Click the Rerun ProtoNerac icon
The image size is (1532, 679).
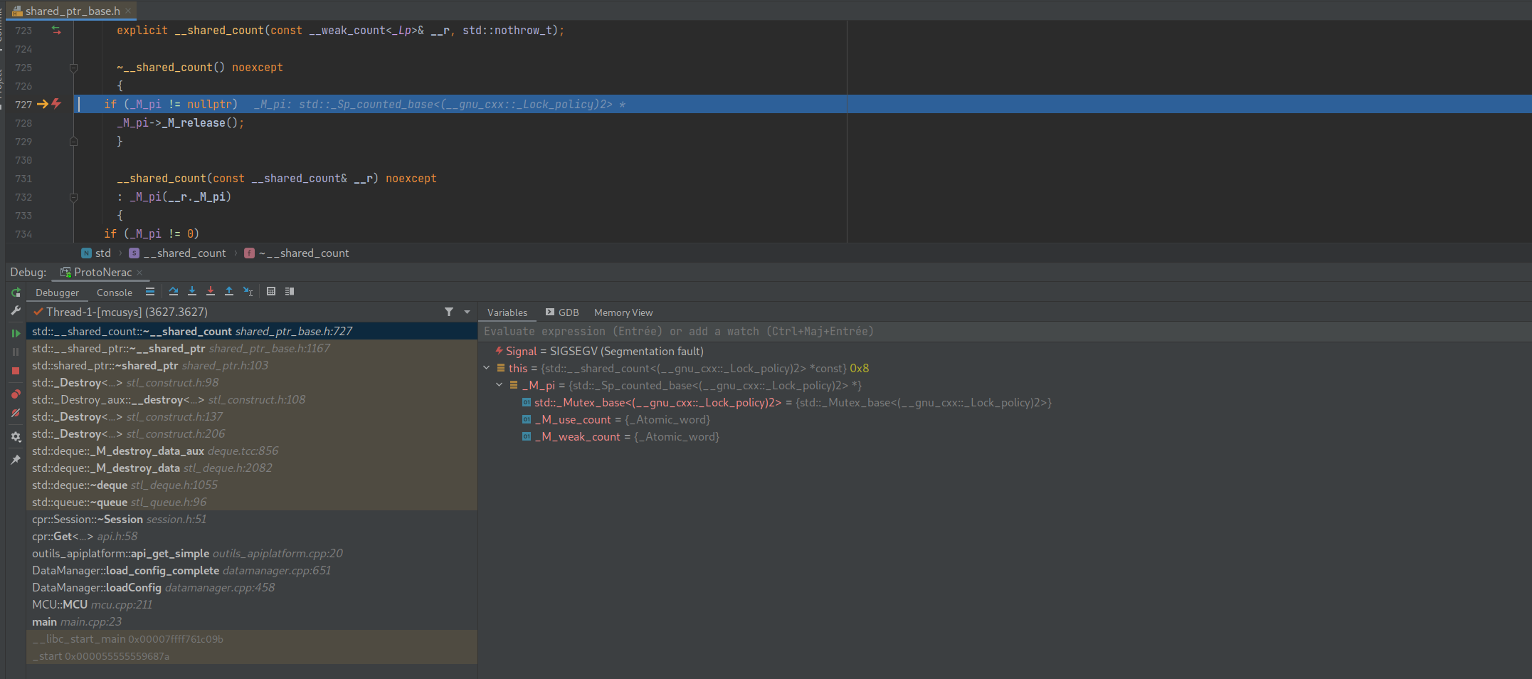click(16, 293)
